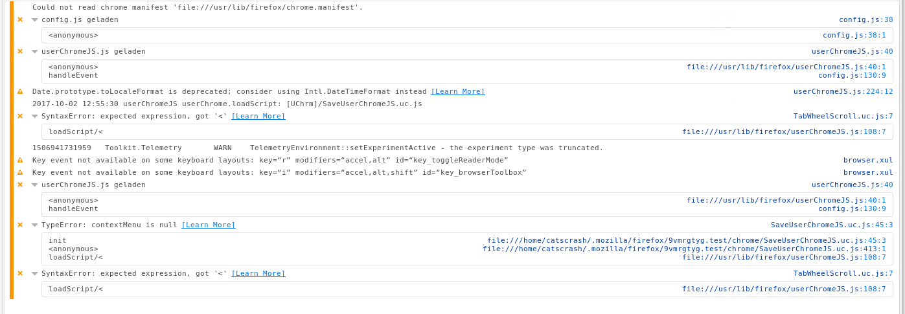Open the SaveUserChromeJS.uc.js:413:1 stack frame link
This screenshot has height=314, width=905.
pyautogui.click(x=683, y=249)
